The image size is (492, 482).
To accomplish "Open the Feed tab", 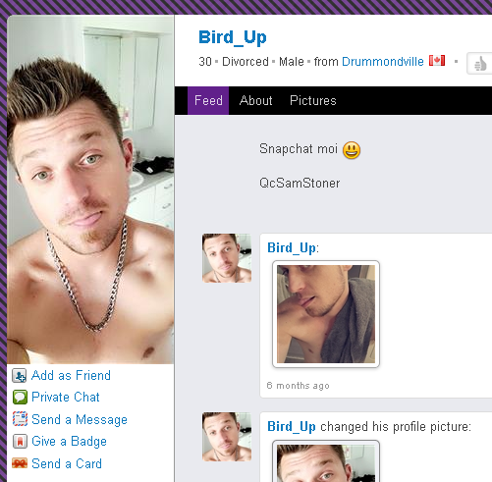I will (208, 100).
